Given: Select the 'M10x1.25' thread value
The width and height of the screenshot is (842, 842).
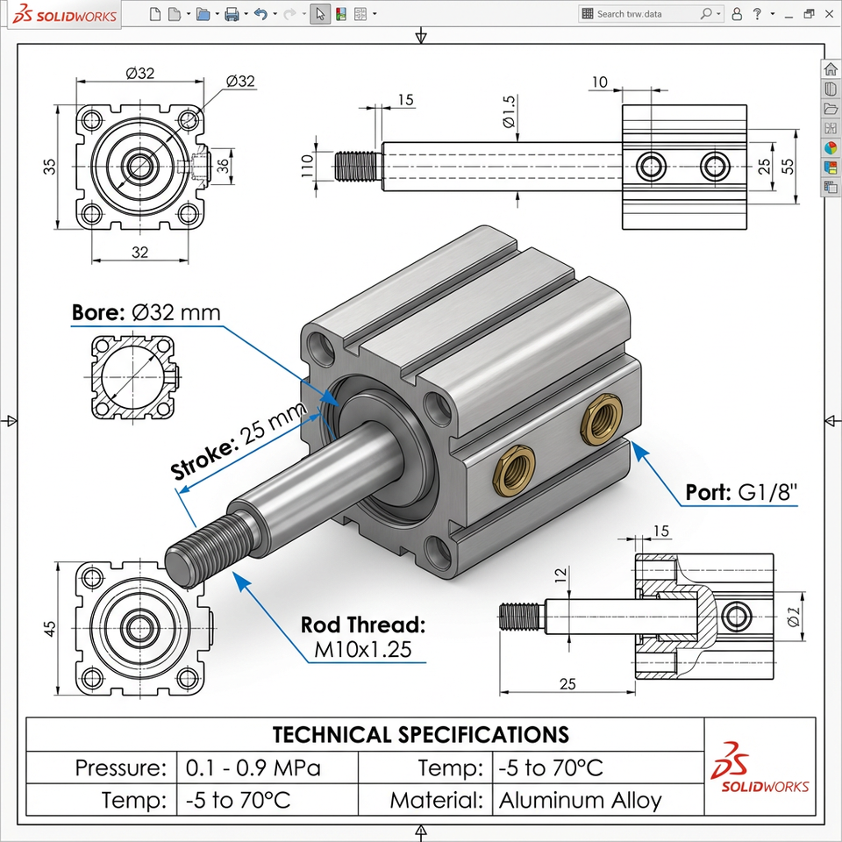Looking at the screenshot, I should point(363,649).
